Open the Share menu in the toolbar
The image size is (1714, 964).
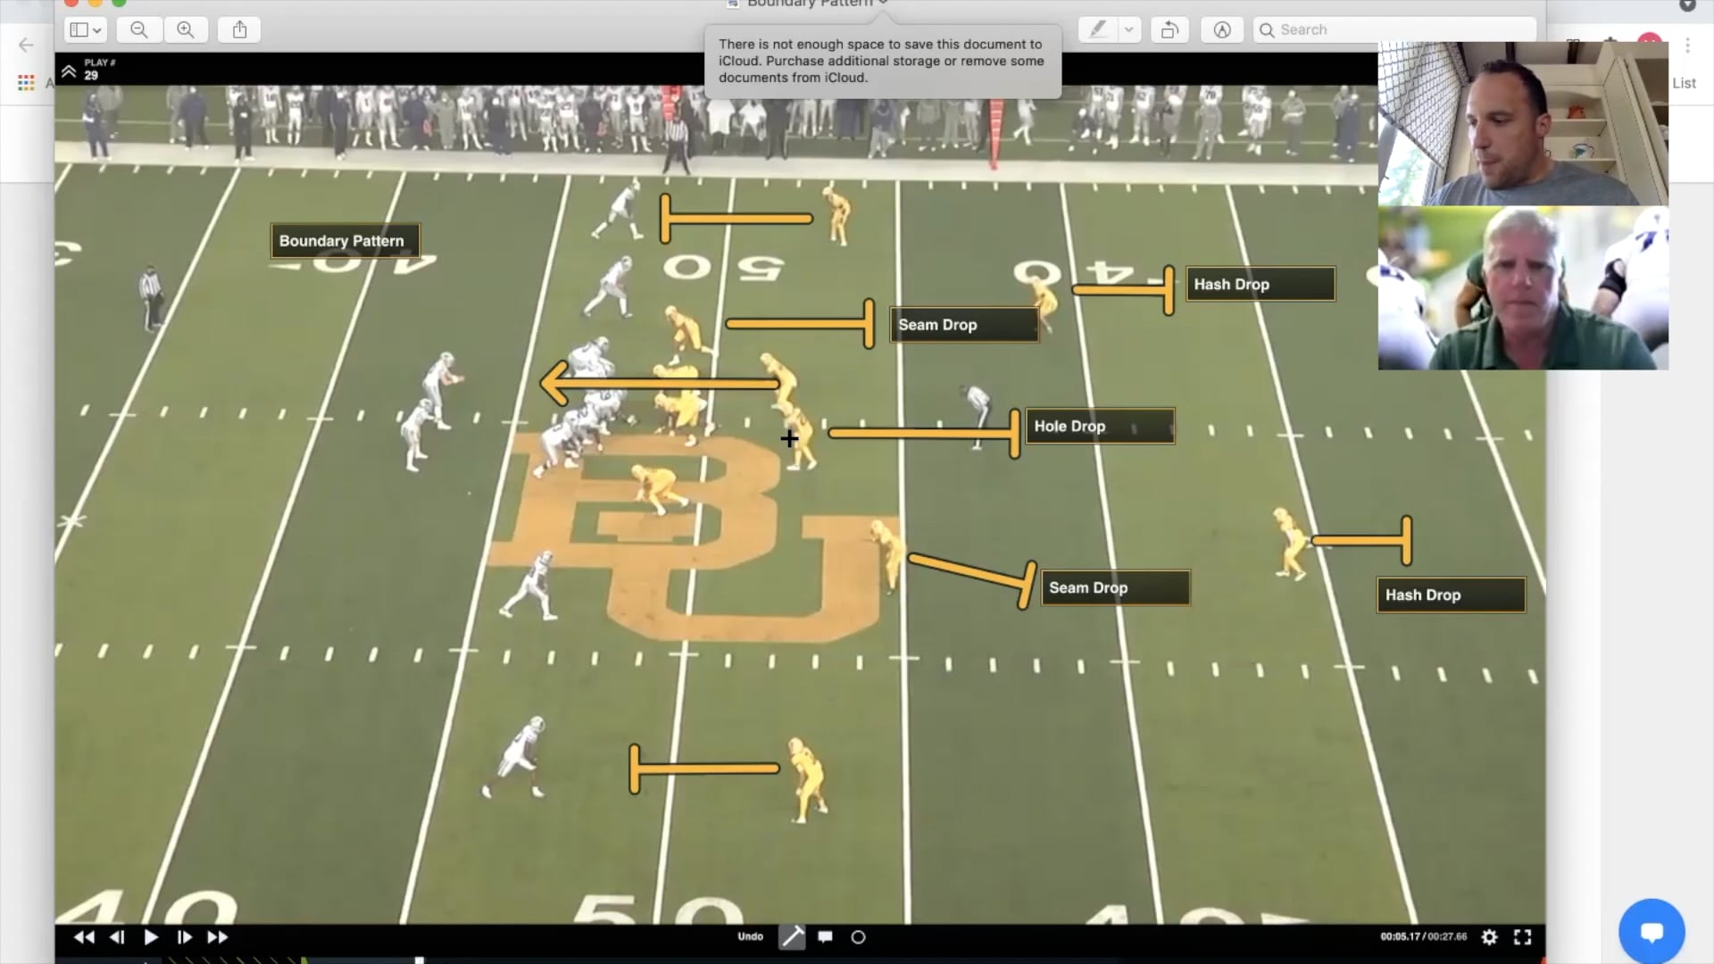[x=239, y=29]
